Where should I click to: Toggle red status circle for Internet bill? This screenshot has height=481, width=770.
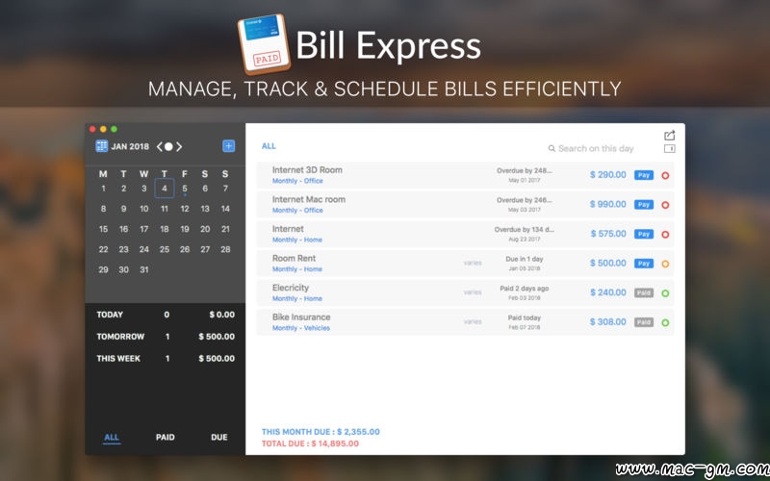tap(665, 234)
